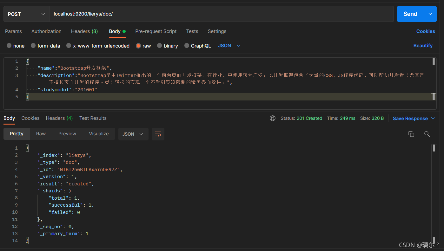Select the none body type radio
This screenshot has height=251, width=444.
pos(9,46)
